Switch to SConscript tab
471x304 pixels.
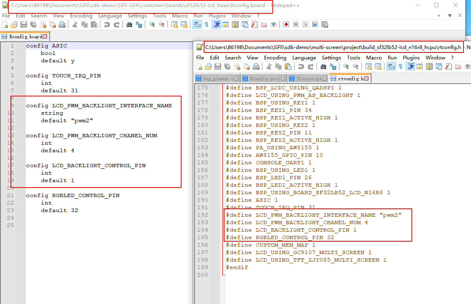click(308, 79)
